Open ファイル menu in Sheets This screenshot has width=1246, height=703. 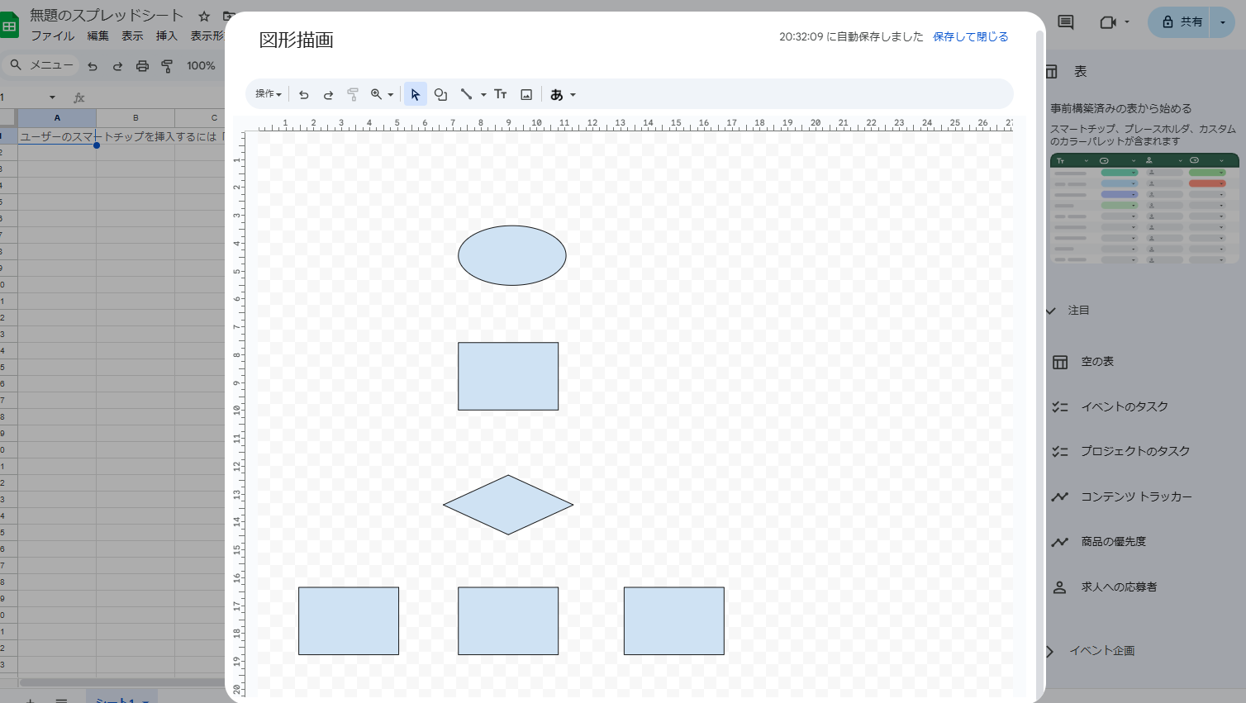[53, 36]
